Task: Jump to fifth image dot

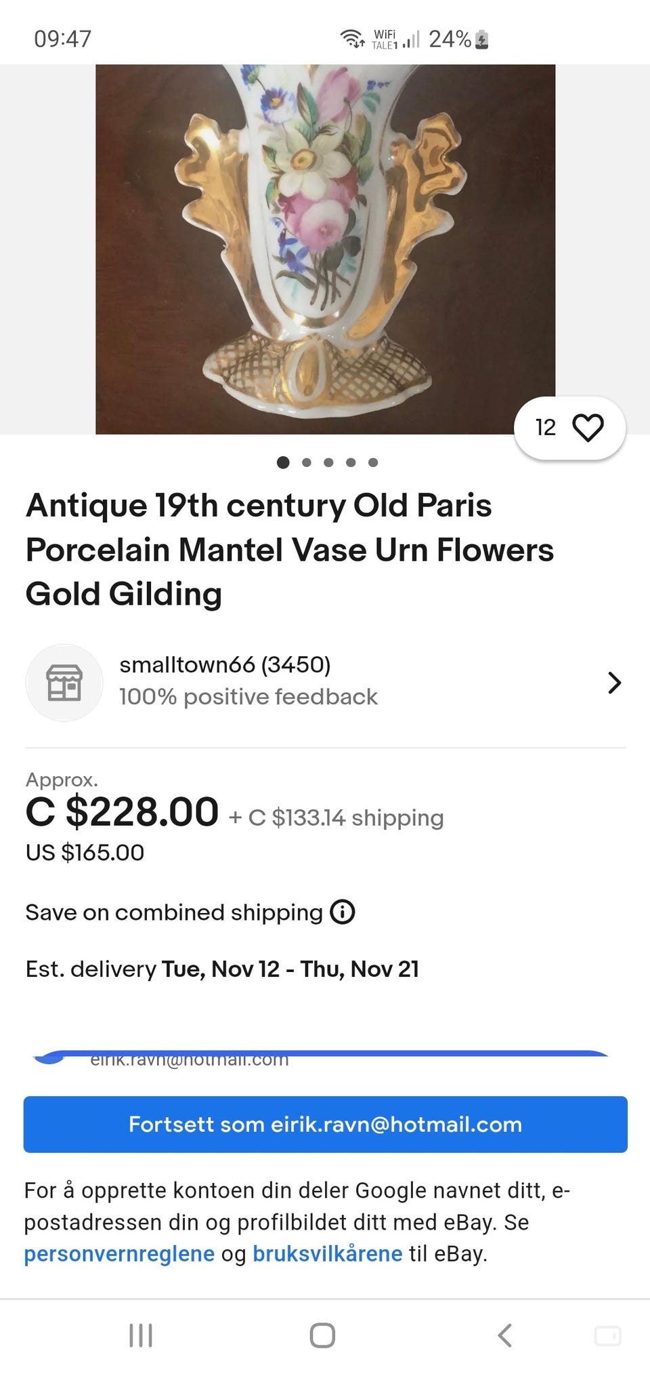Action: [x=373, y=462]
